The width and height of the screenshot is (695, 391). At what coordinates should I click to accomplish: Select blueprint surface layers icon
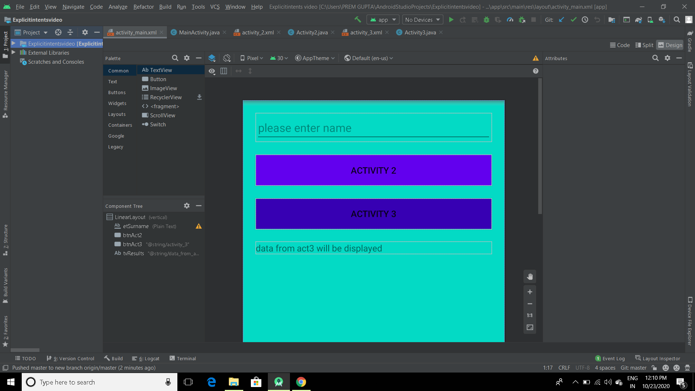pyautogui.click(x=212, y=58)
